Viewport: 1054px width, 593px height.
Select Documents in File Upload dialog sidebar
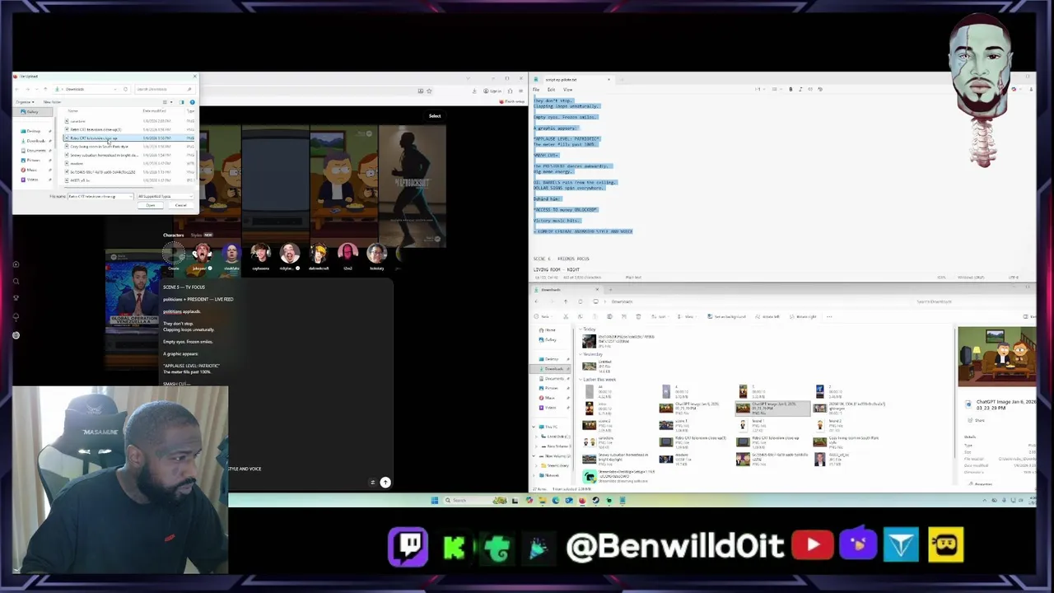pyautogui.click(x=35, y=151)
